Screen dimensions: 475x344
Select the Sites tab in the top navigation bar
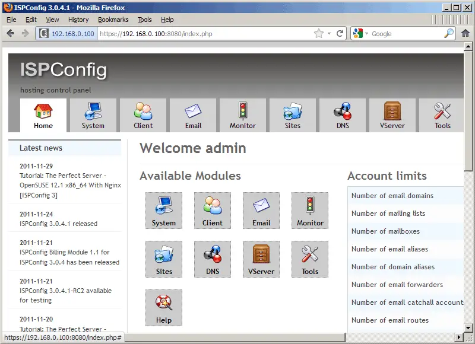pos(293,115)
